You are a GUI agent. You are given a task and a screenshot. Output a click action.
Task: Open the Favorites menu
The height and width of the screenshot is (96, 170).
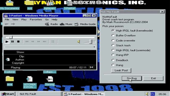36,19
